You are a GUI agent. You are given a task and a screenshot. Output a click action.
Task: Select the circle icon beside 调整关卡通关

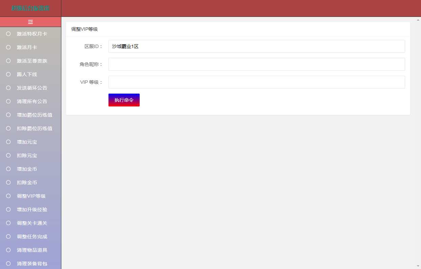[8, 223]
